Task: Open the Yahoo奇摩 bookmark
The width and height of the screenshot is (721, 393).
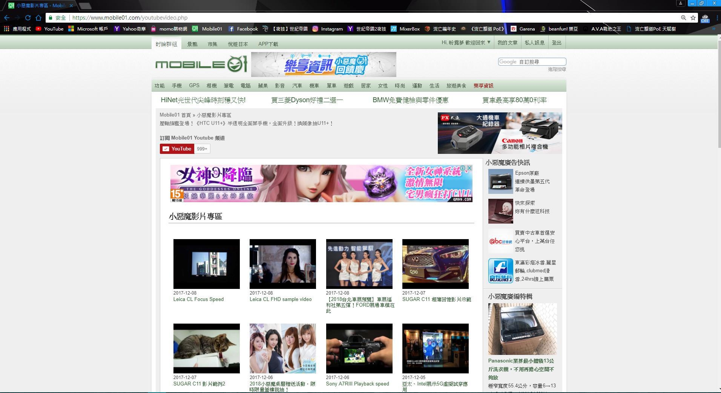Action: click(130, 29)
